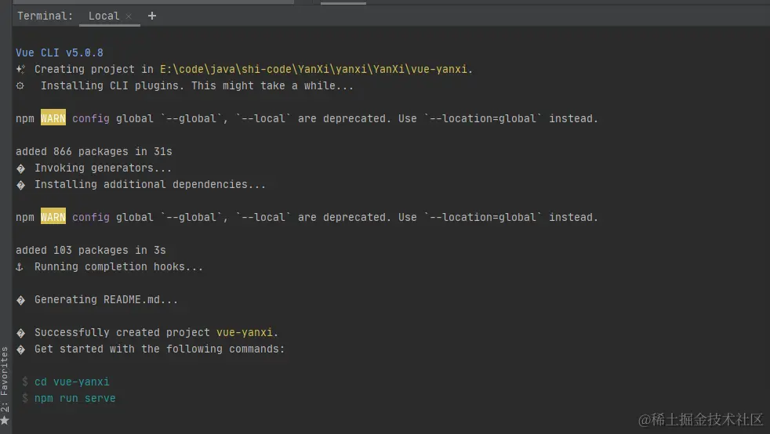Open the Favorites tool window
This screenshot has height=434, width=770.
tap(5, 379)
